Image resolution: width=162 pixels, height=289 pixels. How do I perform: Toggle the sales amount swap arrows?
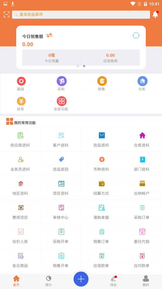point(49,35)
